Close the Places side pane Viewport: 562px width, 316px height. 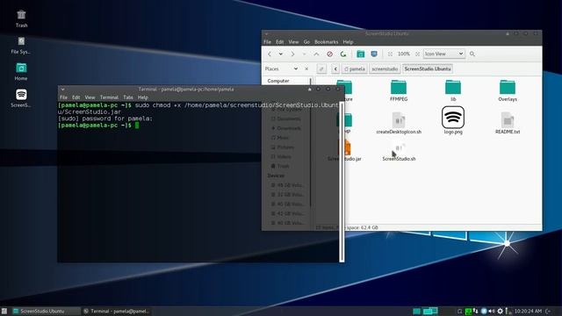306,68
